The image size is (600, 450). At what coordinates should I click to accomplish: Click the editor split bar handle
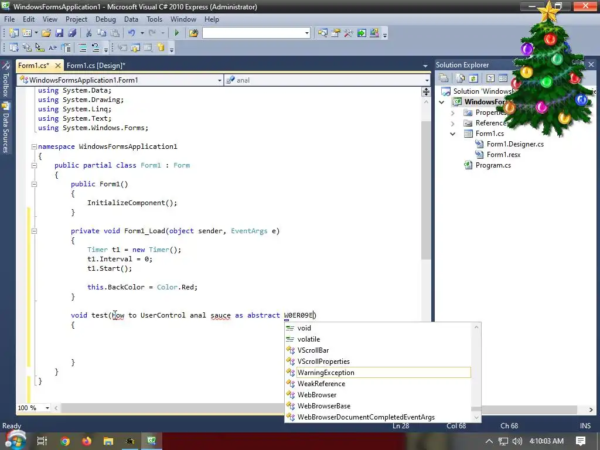pos(426,92)
